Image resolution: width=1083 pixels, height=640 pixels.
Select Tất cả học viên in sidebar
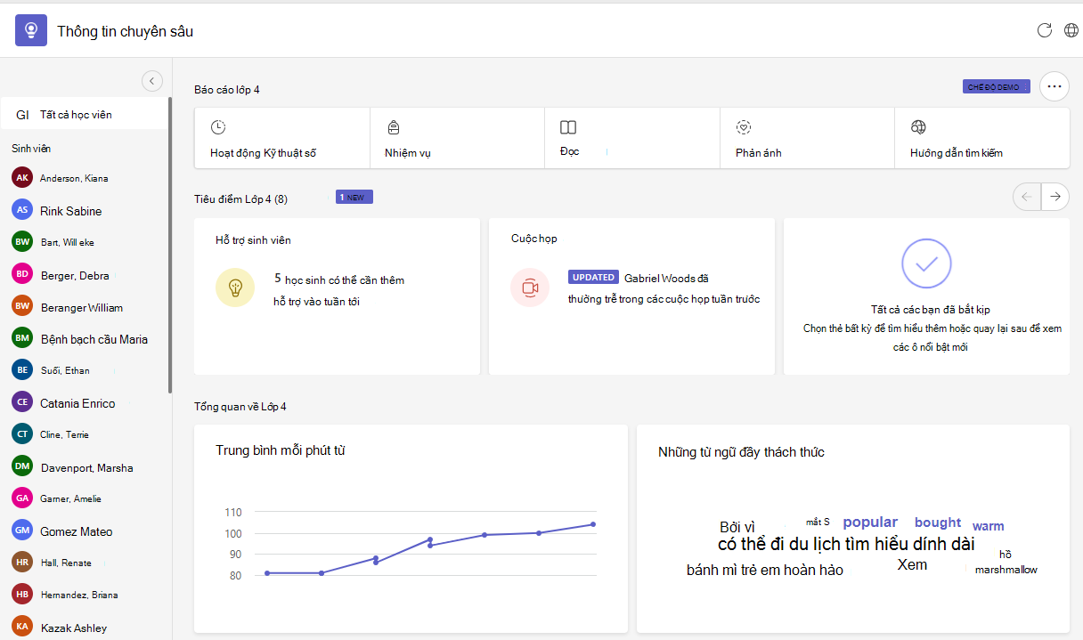pyautogui.click(x=85, y=115)
